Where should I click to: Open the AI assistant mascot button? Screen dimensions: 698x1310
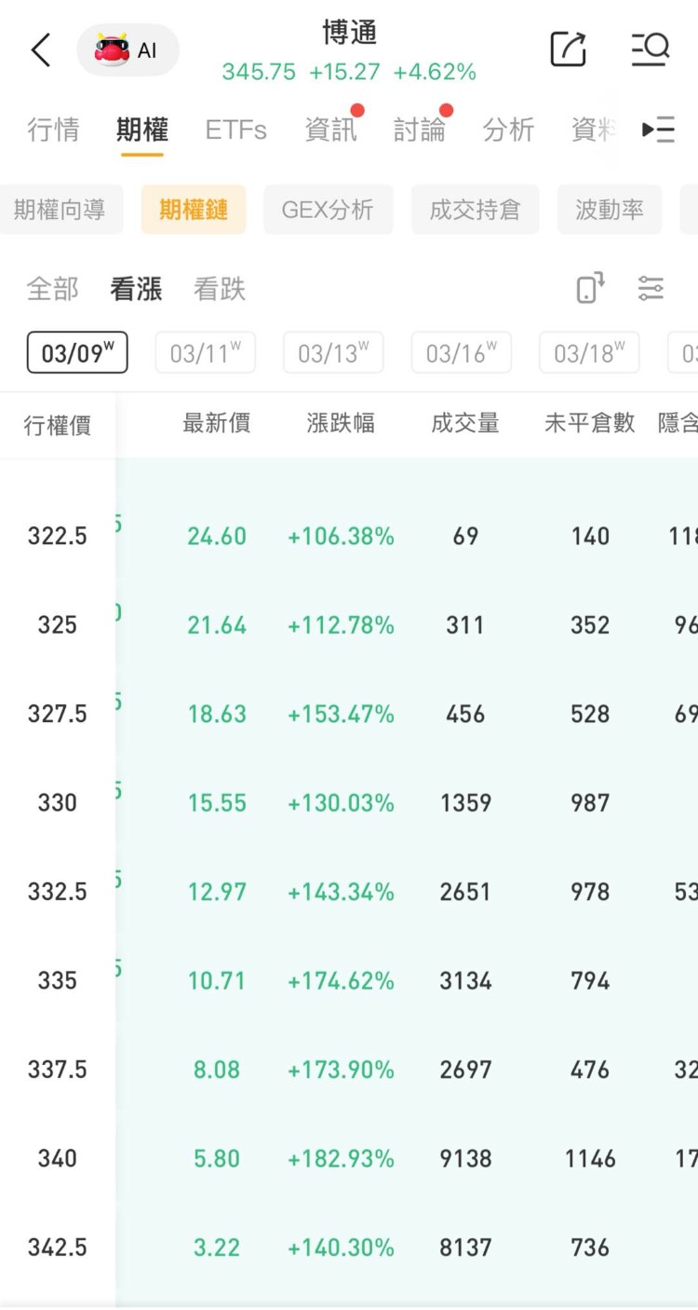click(x=128, y=49)
